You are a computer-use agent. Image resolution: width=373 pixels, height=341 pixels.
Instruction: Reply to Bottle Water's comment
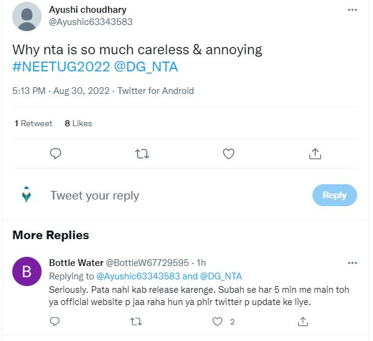click(55, 321)
